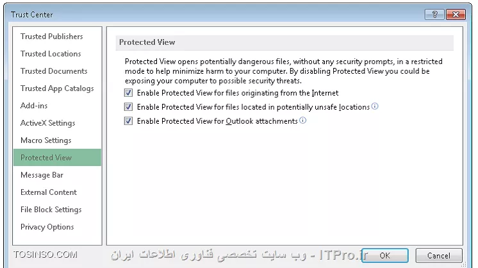Close the Trust Center dialog
478x268 pixels.
coord(456,14)
